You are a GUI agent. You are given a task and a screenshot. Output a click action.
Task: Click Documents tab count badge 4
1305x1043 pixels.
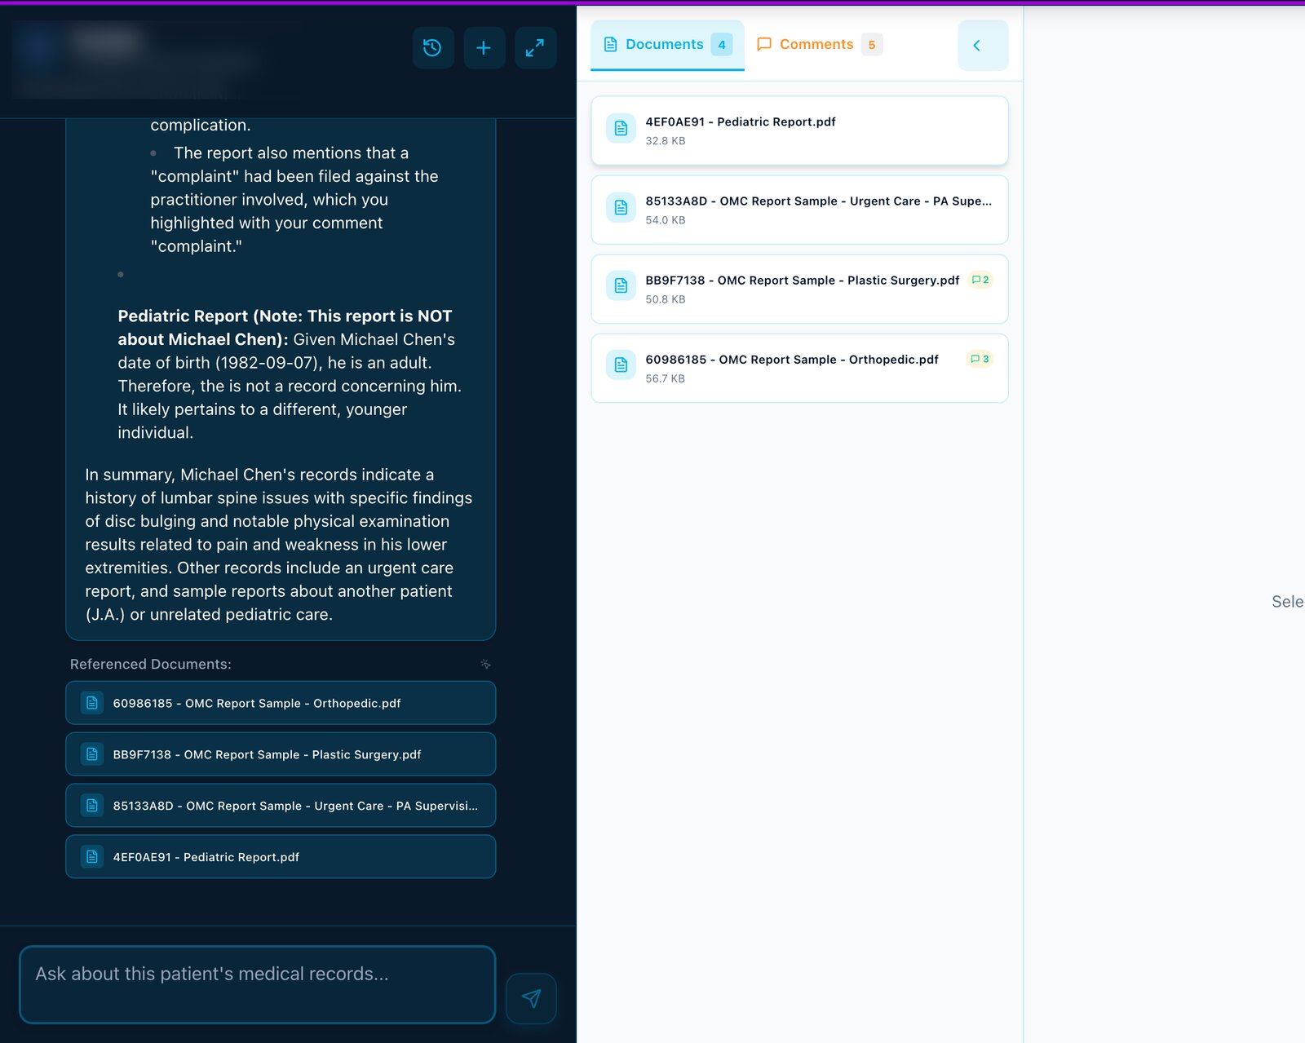(722, 45)
